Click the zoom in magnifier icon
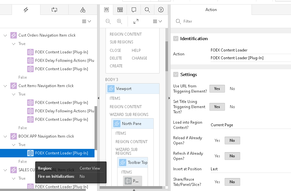 point(119,21)
